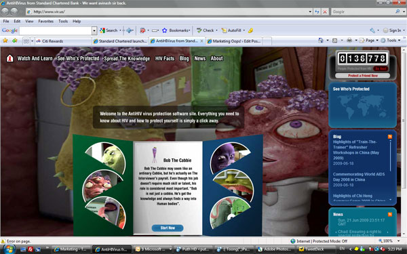Click the Google Toolbar Bookmarks star

coord(164,30)
